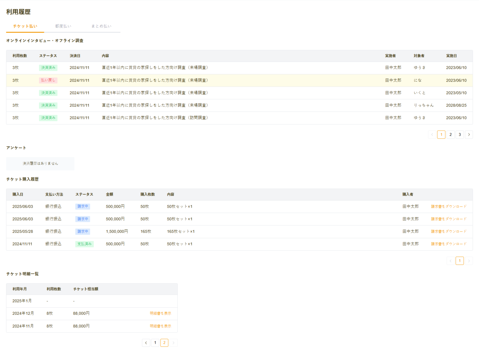Viewport: 479px width, 356px height.
Task: Open the まとめ払い tab
Action: click(x=101, y=26)
